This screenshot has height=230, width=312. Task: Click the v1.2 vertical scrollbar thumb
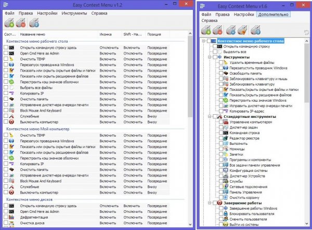pyautogui.click(x=190, y=76)
